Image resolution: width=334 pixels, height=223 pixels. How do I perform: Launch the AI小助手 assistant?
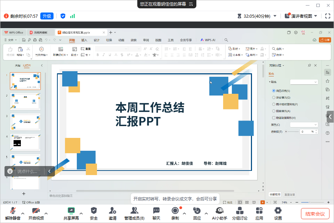(220, 214)
